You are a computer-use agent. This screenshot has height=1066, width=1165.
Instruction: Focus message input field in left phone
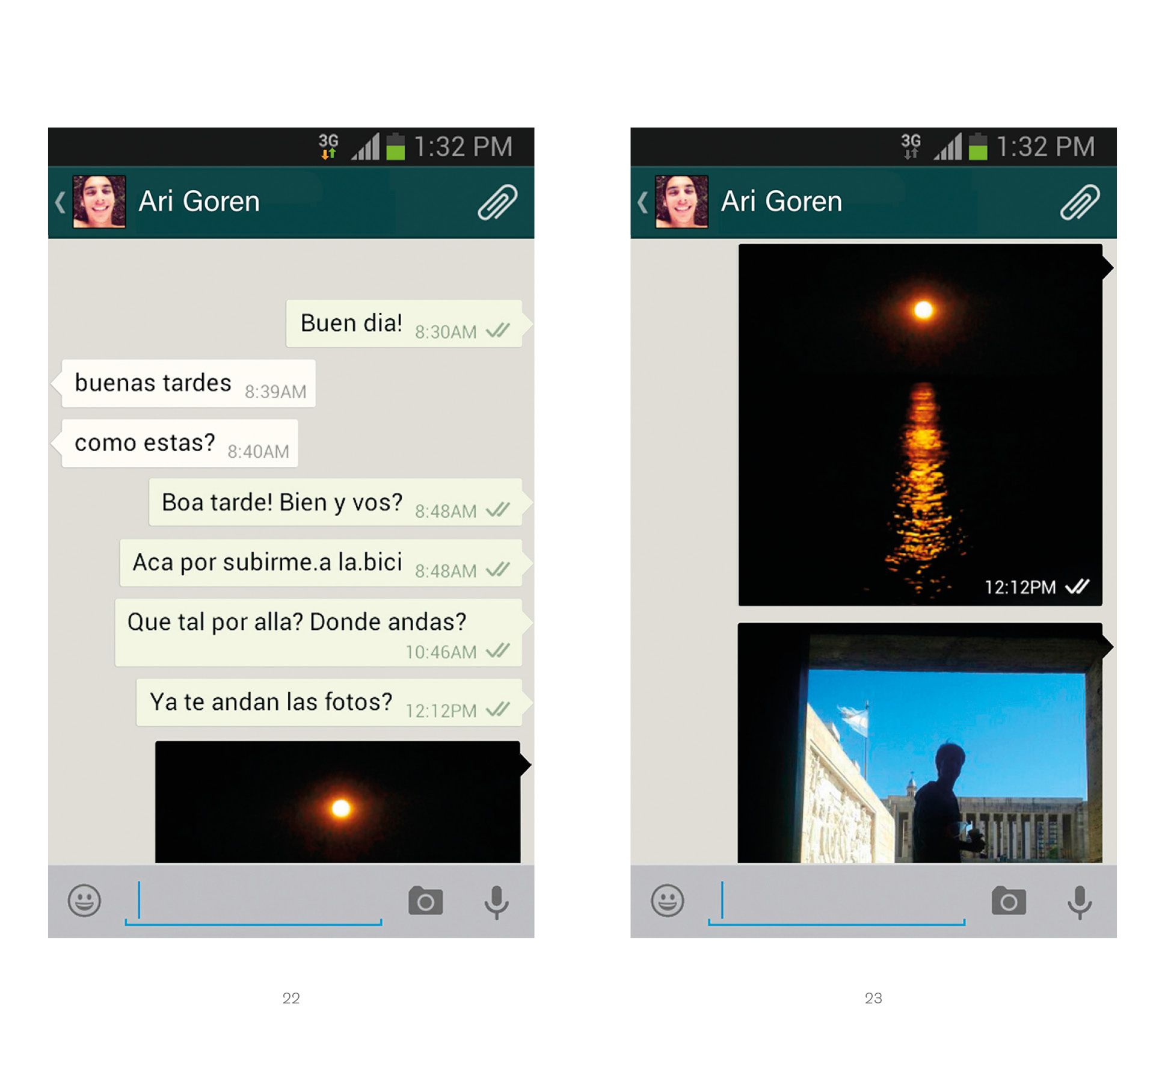pos(253,902)
